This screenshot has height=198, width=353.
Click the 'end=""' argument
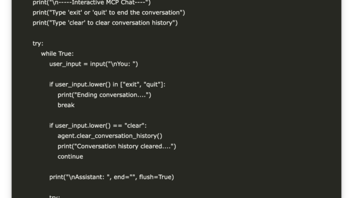coord(125,177)
